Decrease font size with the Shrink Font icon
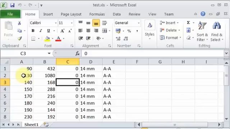The height and width of the screenshot is (129, 230). (x=70, y=31)
